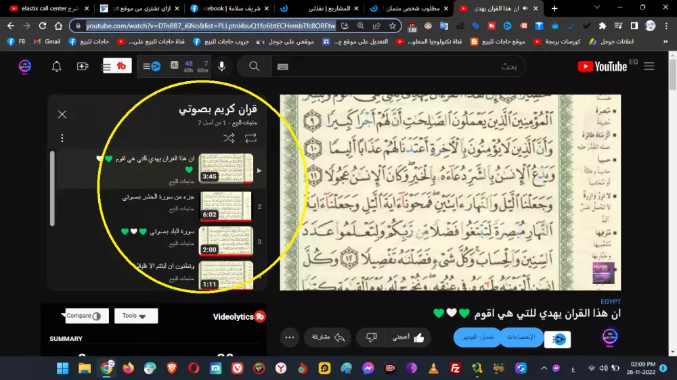This screenshot has width=677, height=380.
Task: Open Windows Start menu
Action: pos(62,368)
